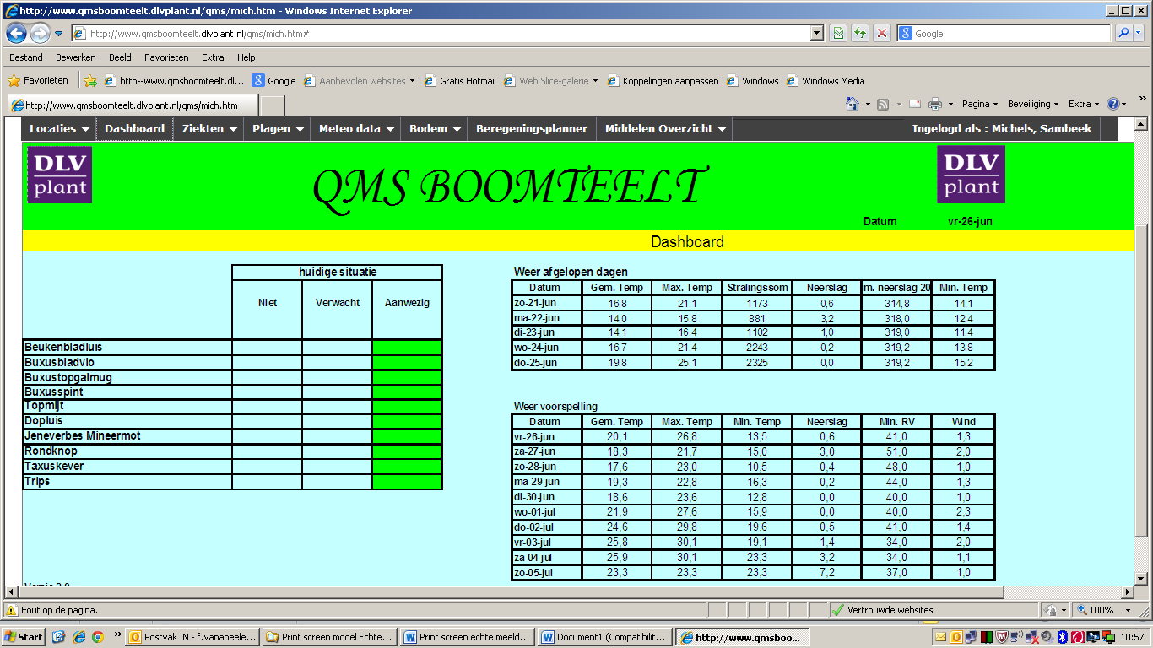The height and width of the screenshot is (648, 1153).
Task: Expand the Ziekten menu
Action: coord(210,129)
